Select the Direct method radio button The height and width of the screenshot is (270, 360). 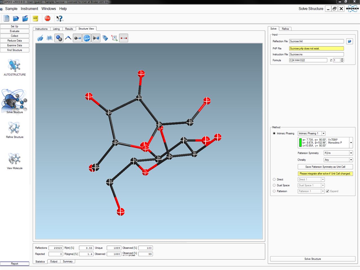point(274,179)
